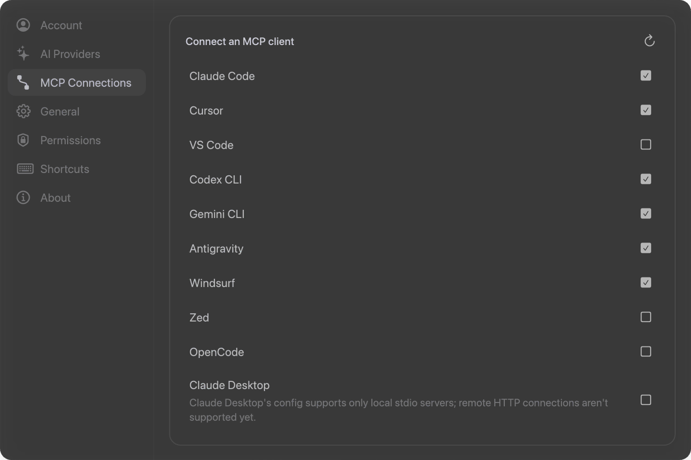
Task: Go to AI Providers settings
Action: tap(77, 54)
